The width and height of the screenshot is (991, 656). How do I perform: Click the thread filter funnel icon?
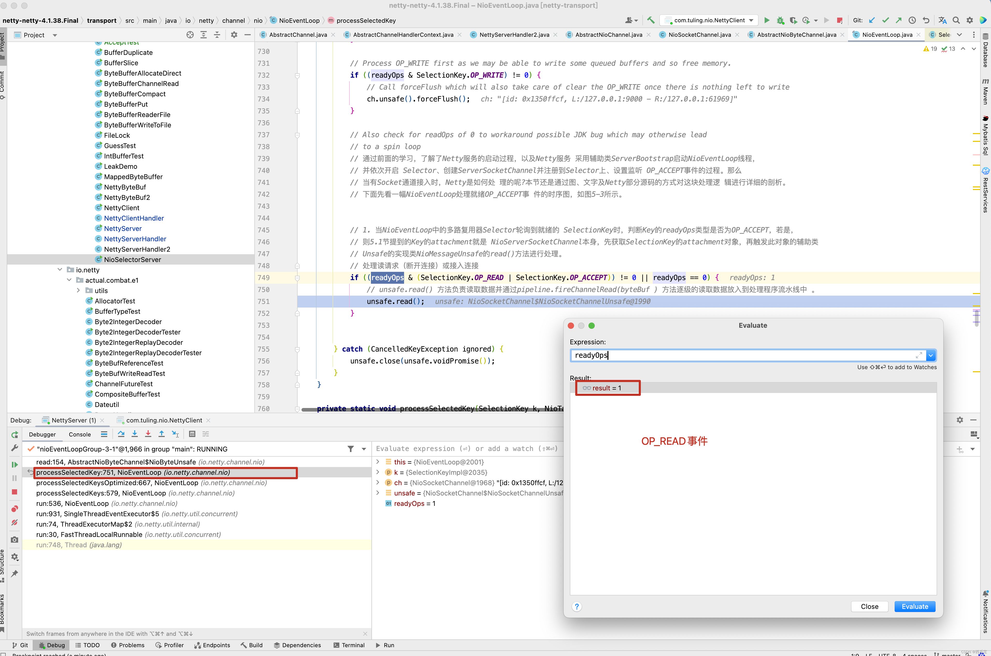pos(351,449)
